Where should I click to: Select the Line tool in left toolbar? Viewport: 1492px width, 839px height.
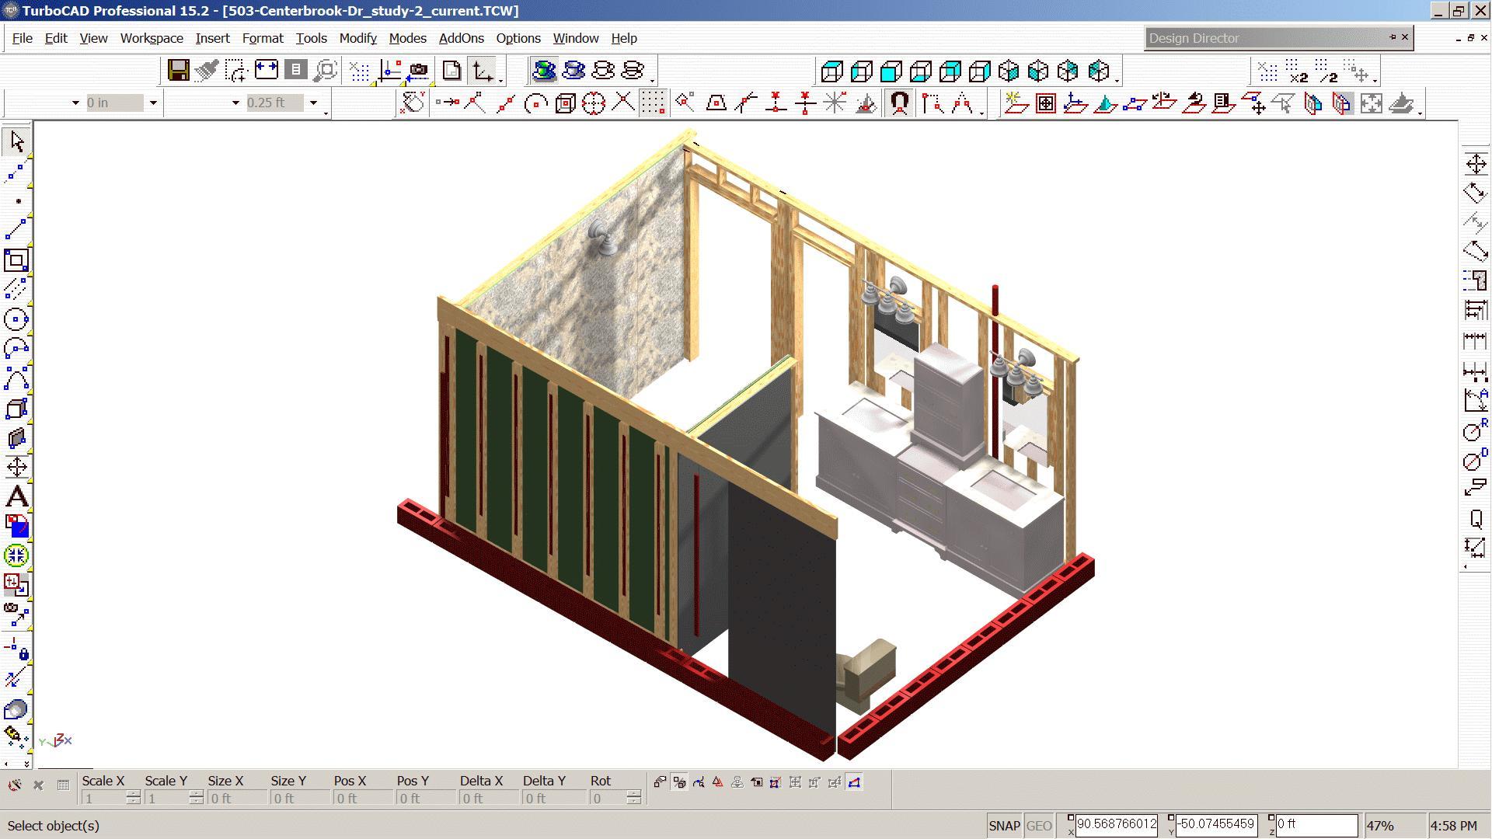[x=16, y=230]
